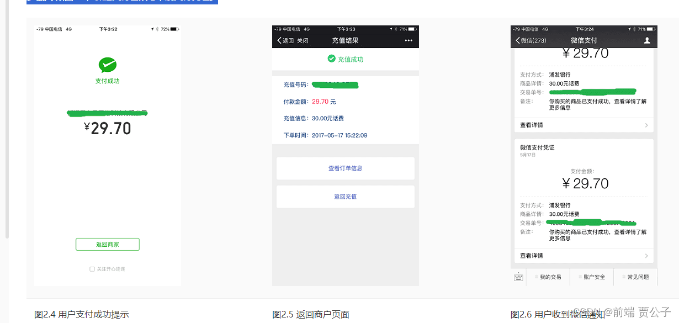Tap the contact person icon in the 微信支付 title bar
Viewport: 679px width, 323px height.
point(647,40)
